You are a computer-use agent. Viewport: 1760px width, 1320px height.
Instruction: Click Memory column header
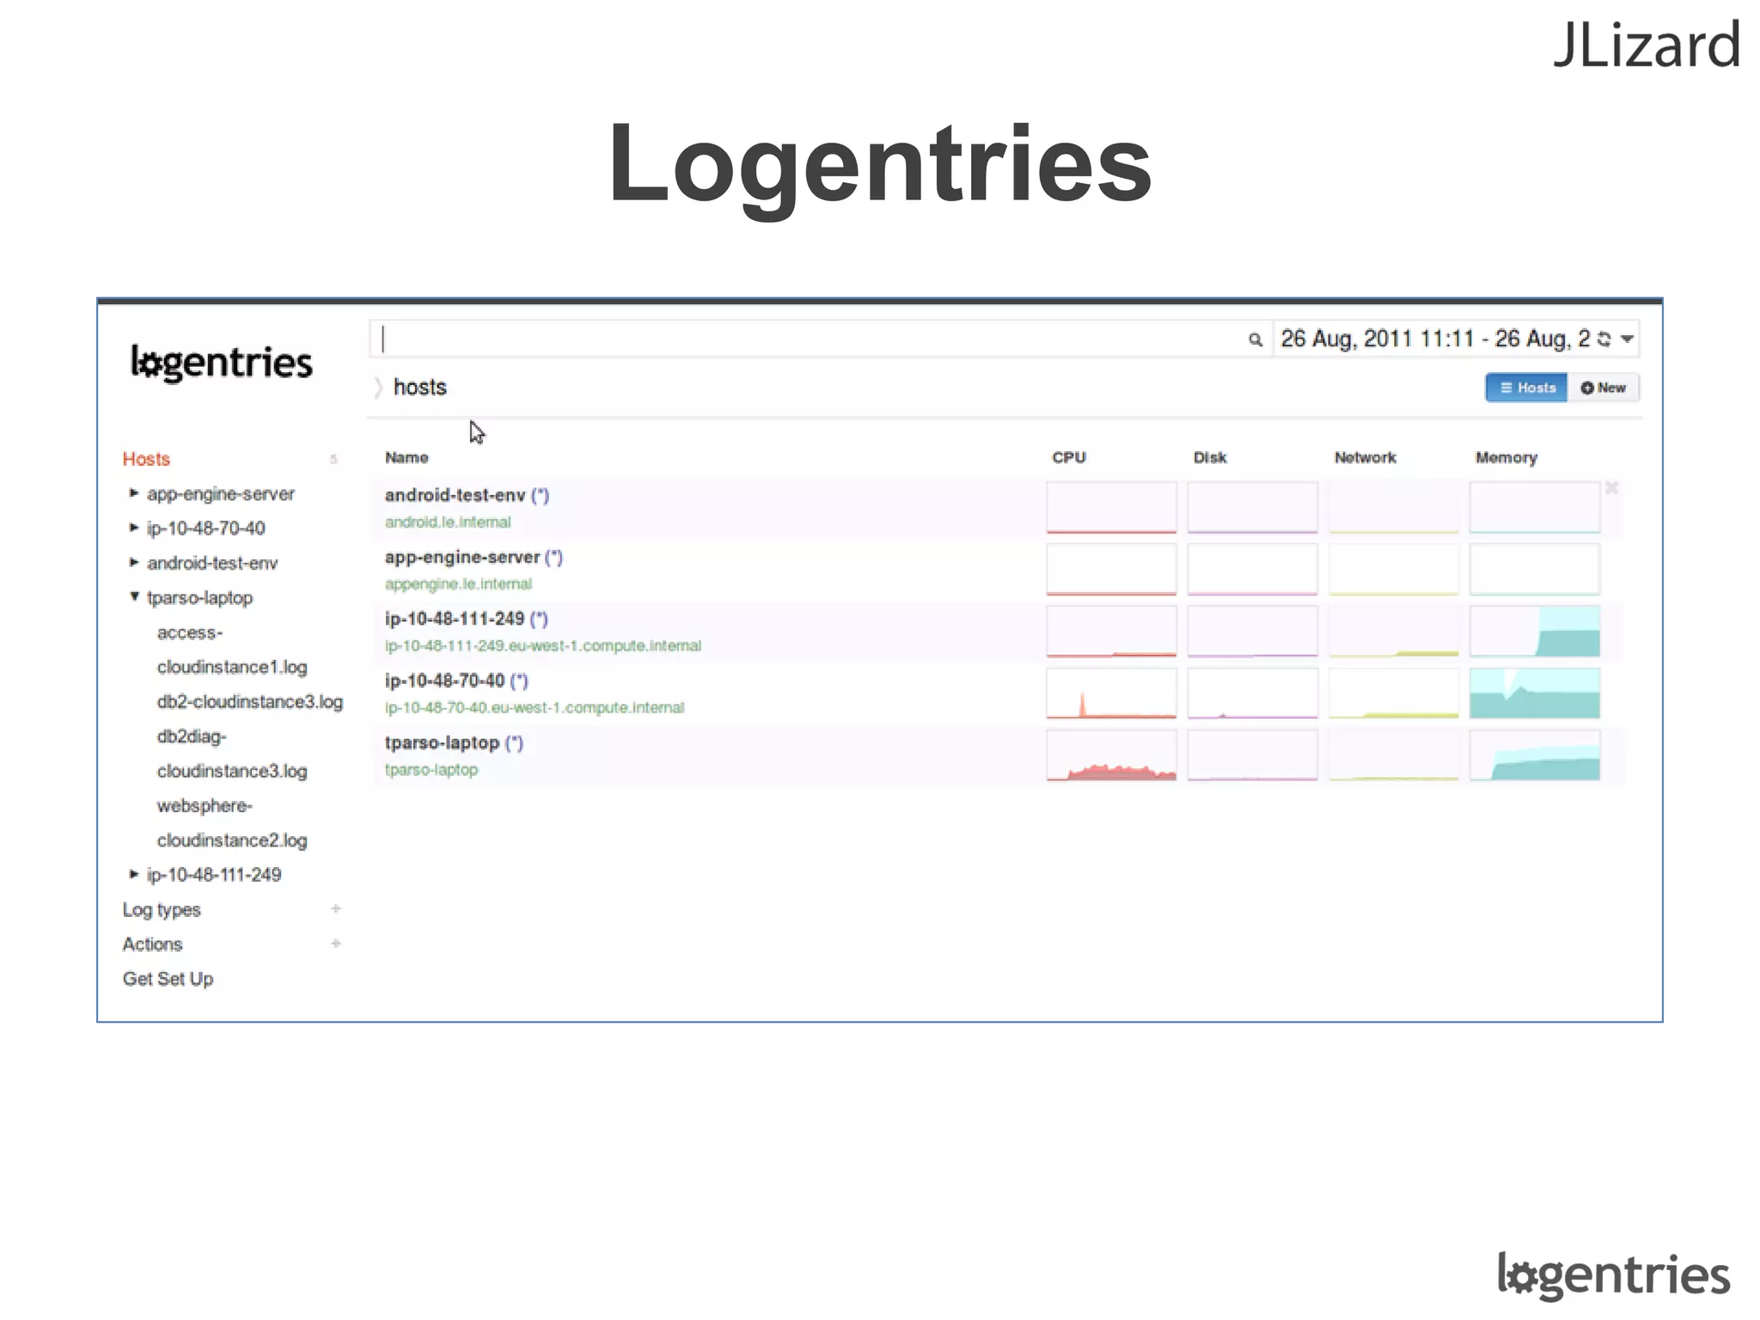[1506, 458]
